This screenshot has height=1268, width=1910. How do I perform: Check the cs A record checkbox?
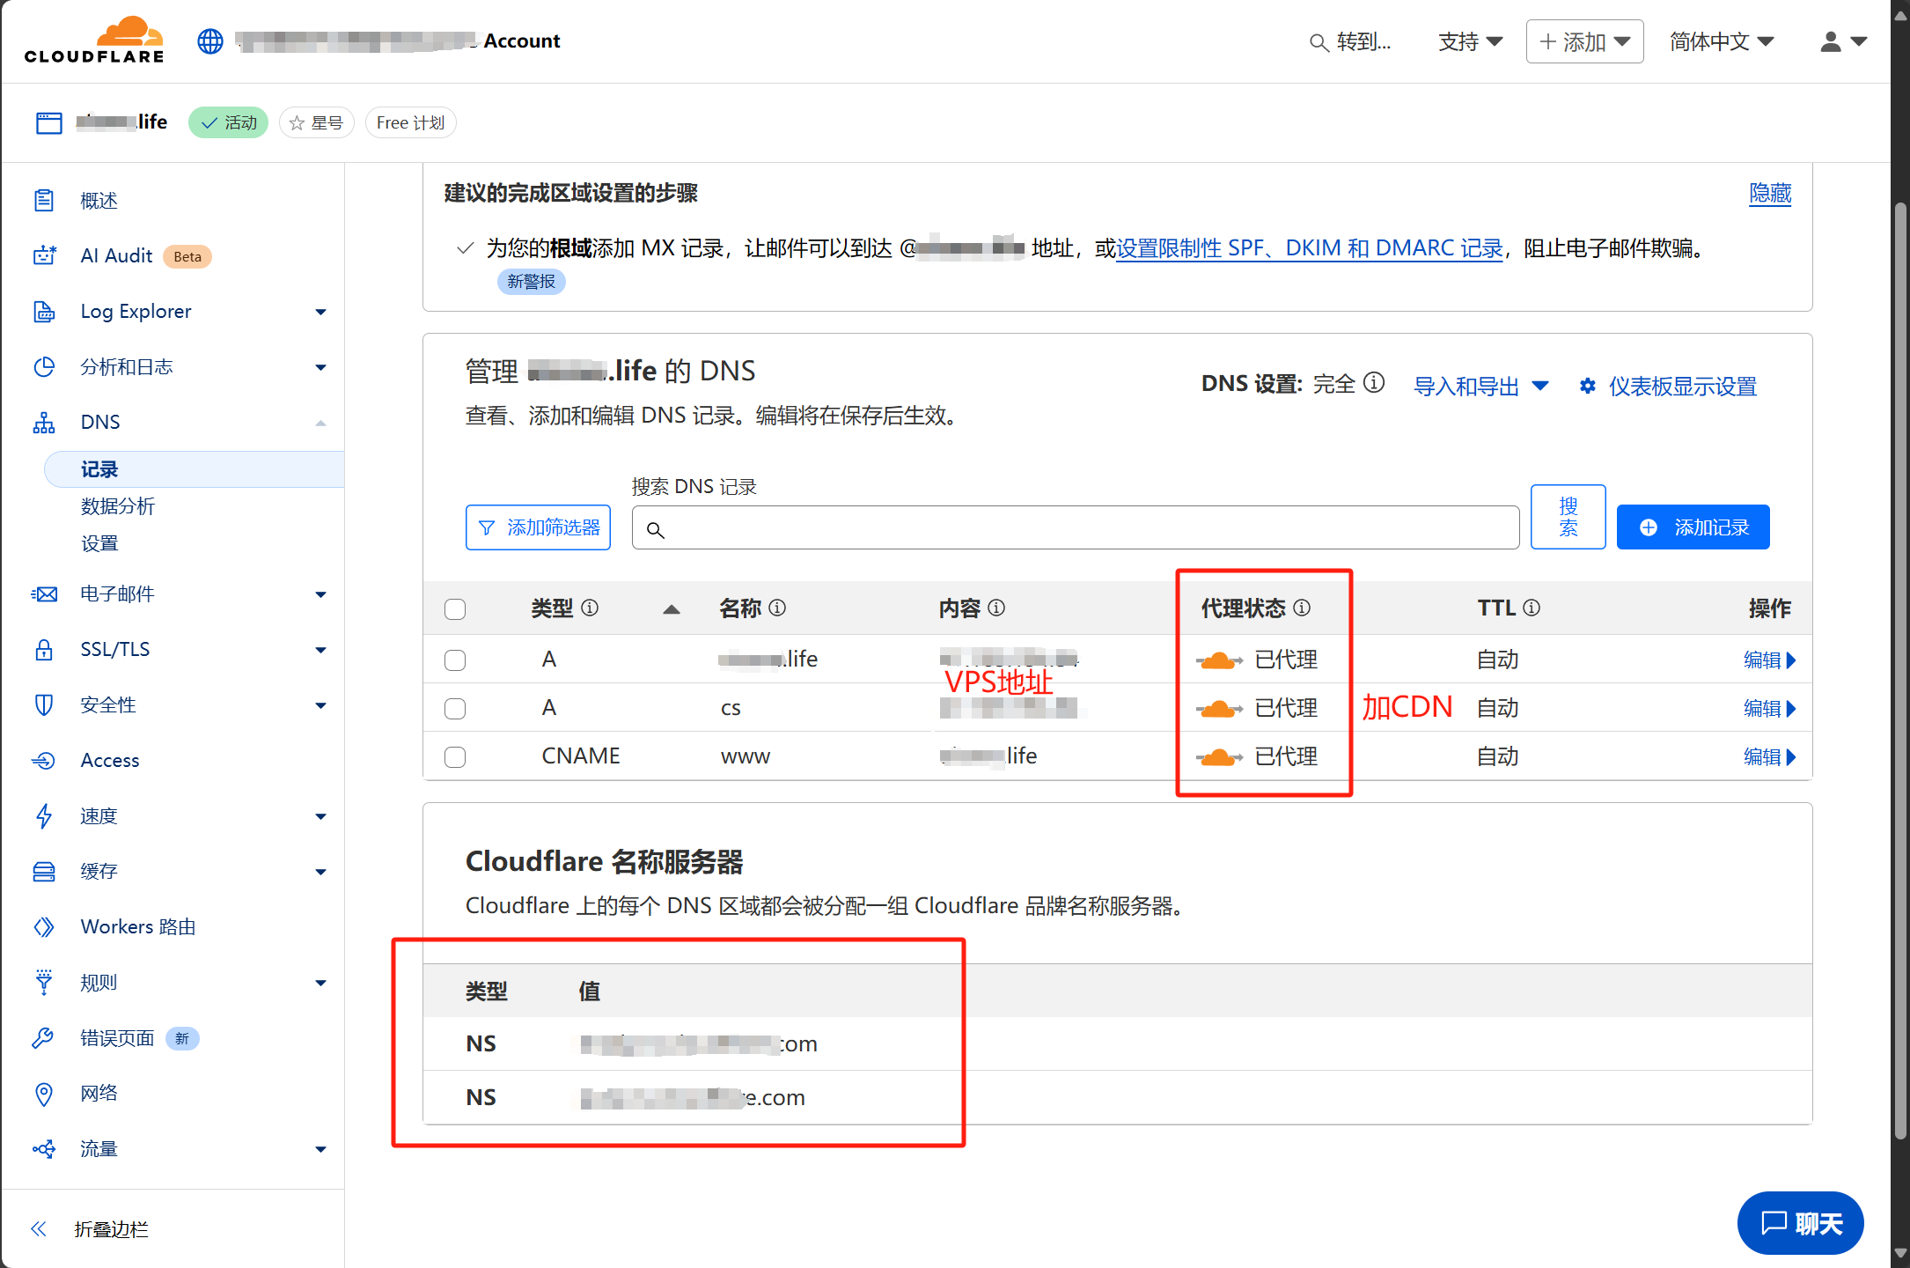(455, 709)
